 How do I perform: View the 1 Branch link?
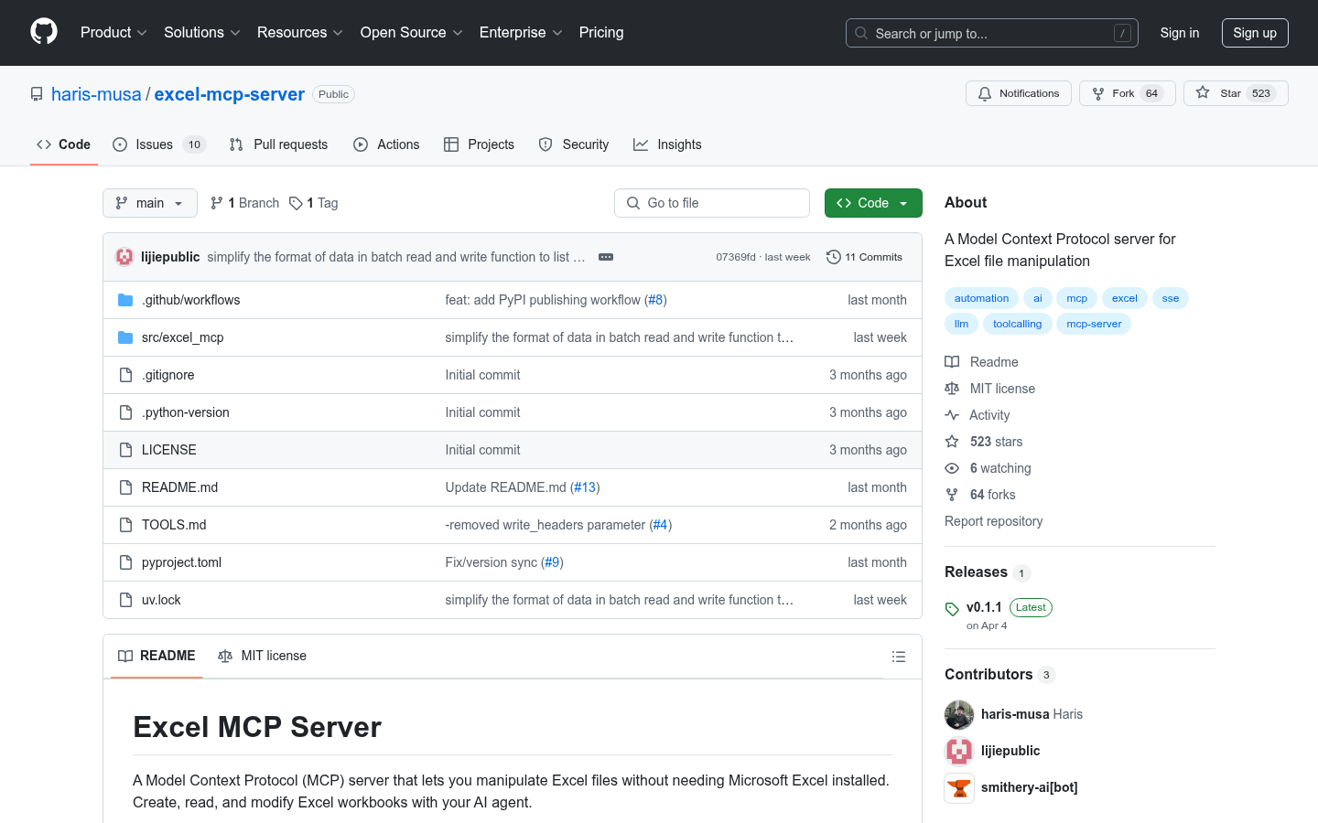tap(244, 203)
